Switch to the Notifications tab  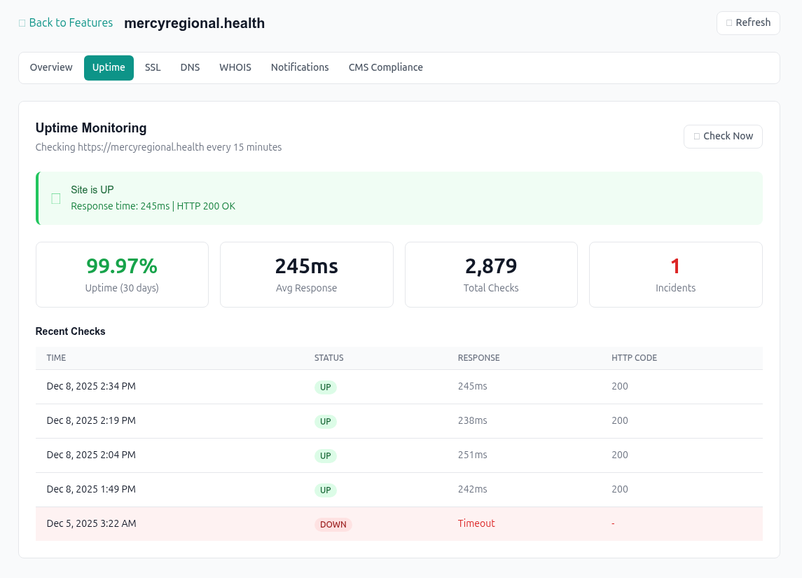click(300, 67)
